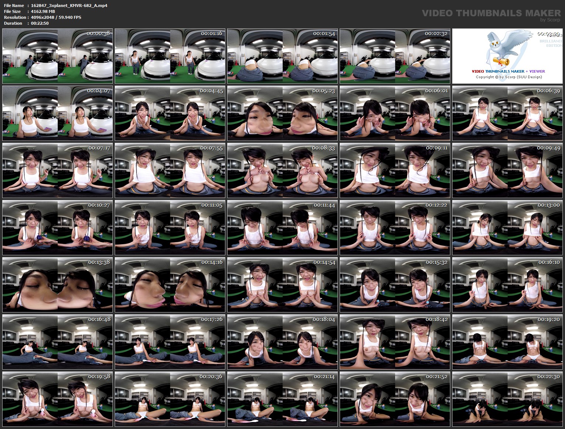The image size is (565, 429).
Task: Click the preview frame at 00:13:38
Action: click(x=57, y=284)
